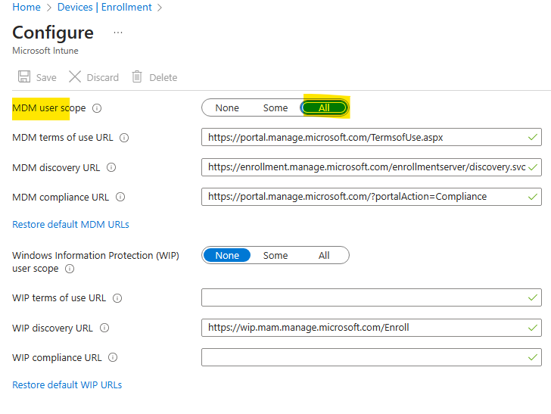Set WIP user scope to Some
The height and width of the screenshot is (414, 551).
pyautogui.click(x=275, y=256)
